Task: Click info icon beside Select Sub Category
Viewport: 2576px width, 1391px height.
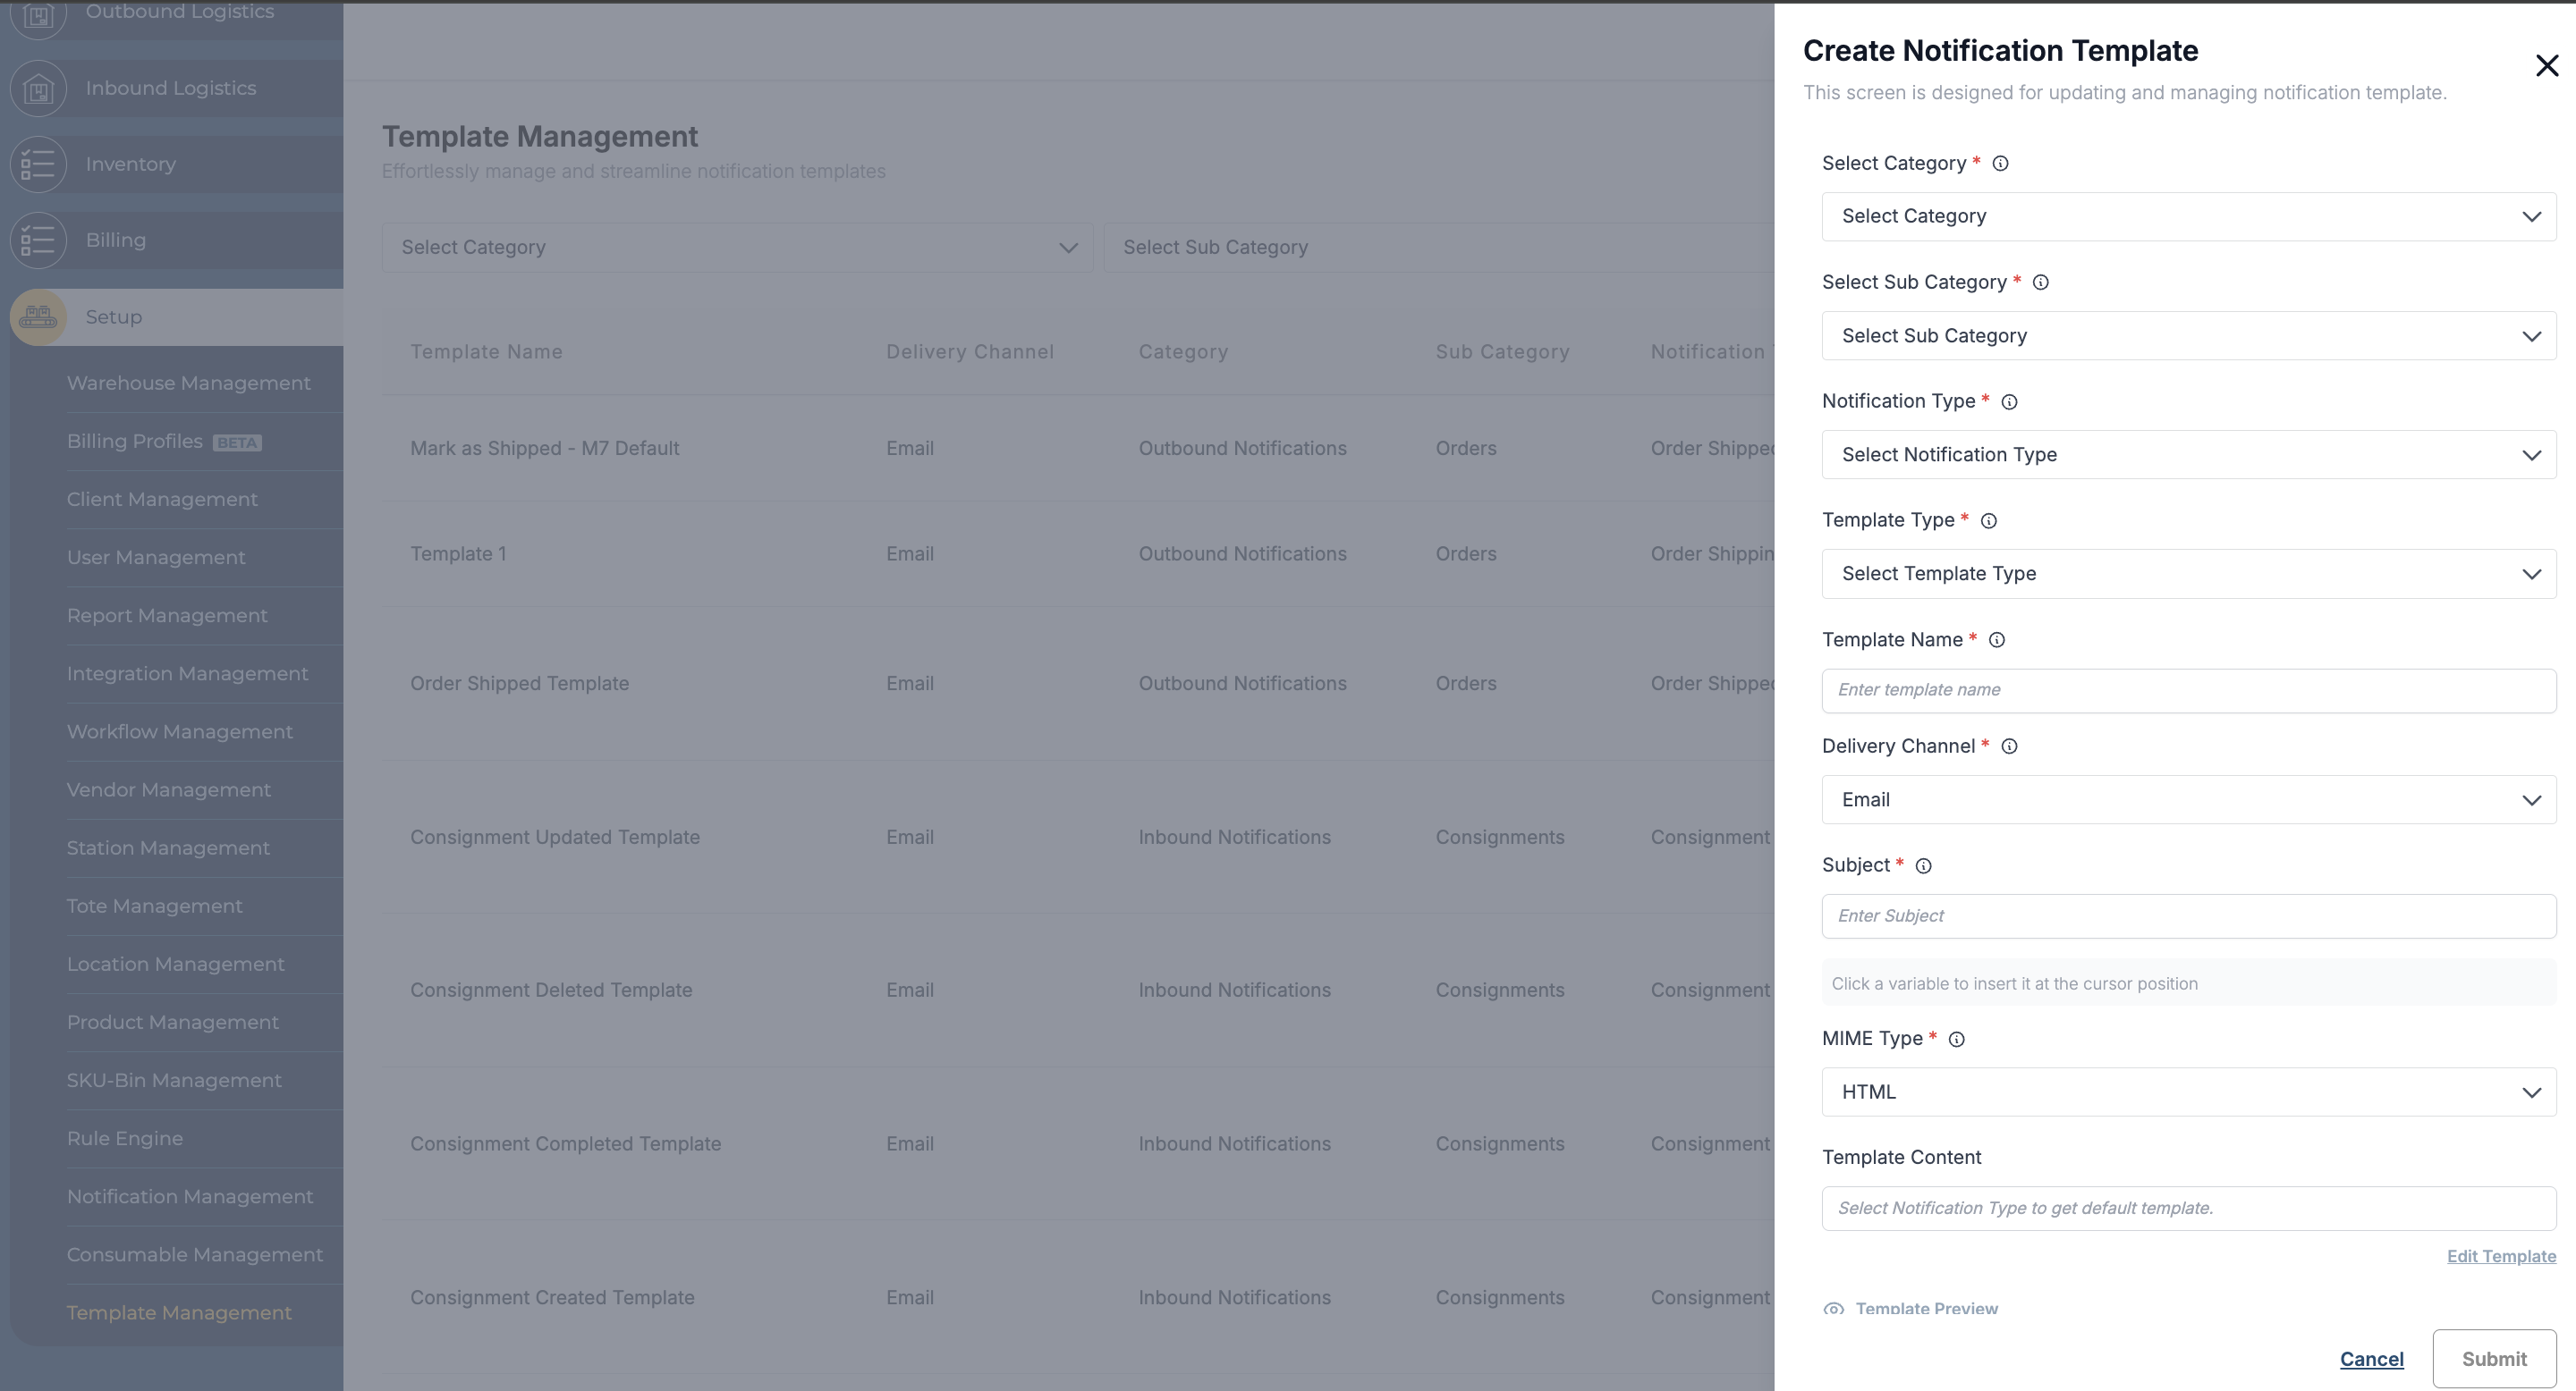Action: (2041, 282)
